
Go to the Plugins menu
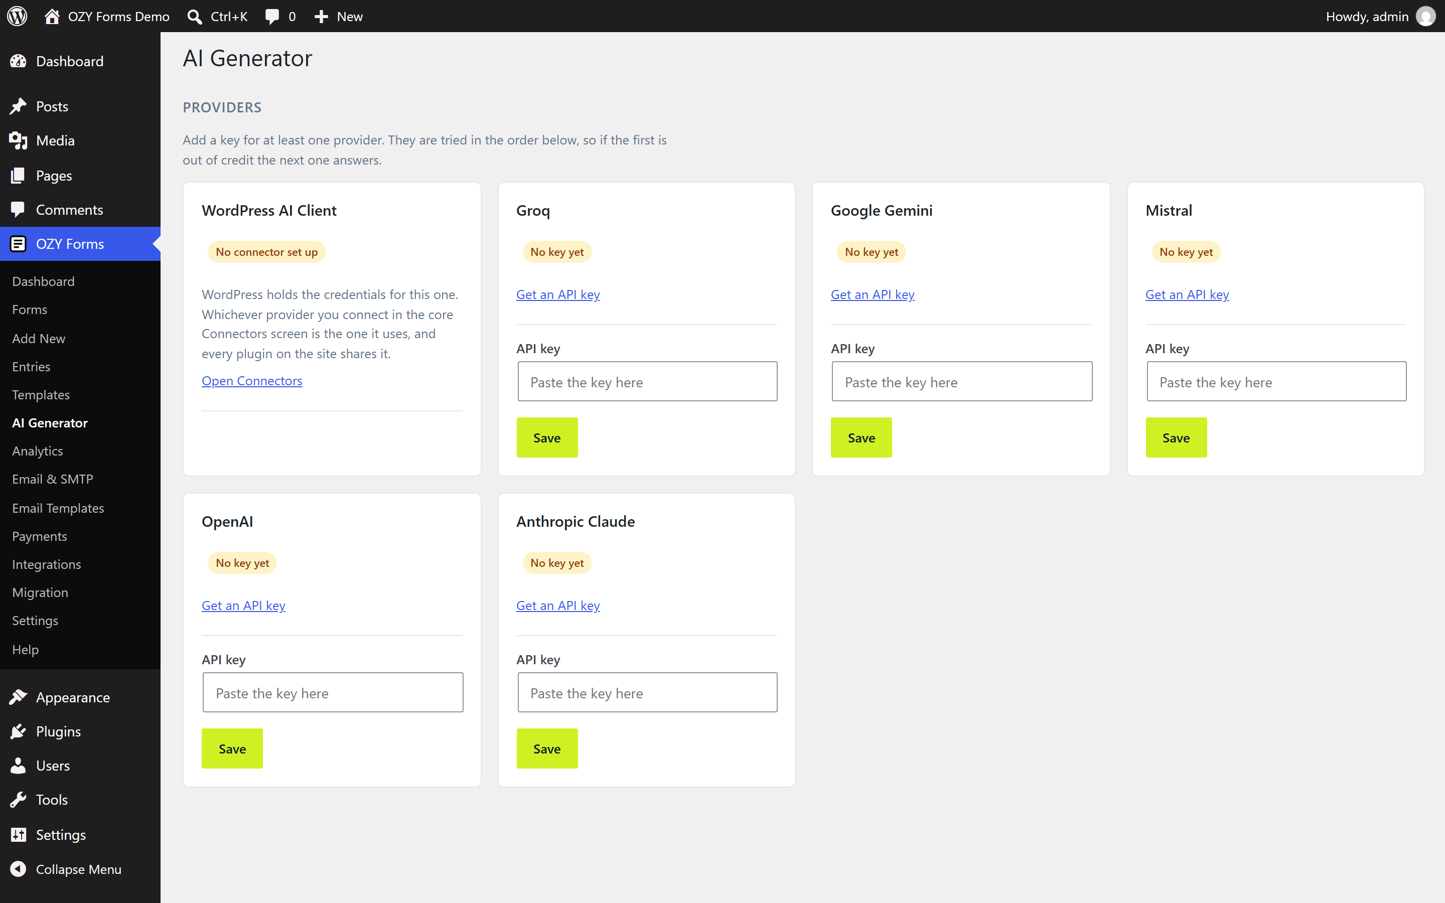(x=80, y=731)
